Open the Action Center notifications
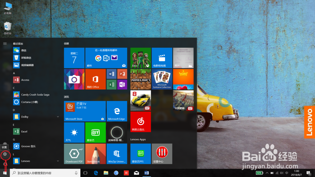 click(309, 173)
